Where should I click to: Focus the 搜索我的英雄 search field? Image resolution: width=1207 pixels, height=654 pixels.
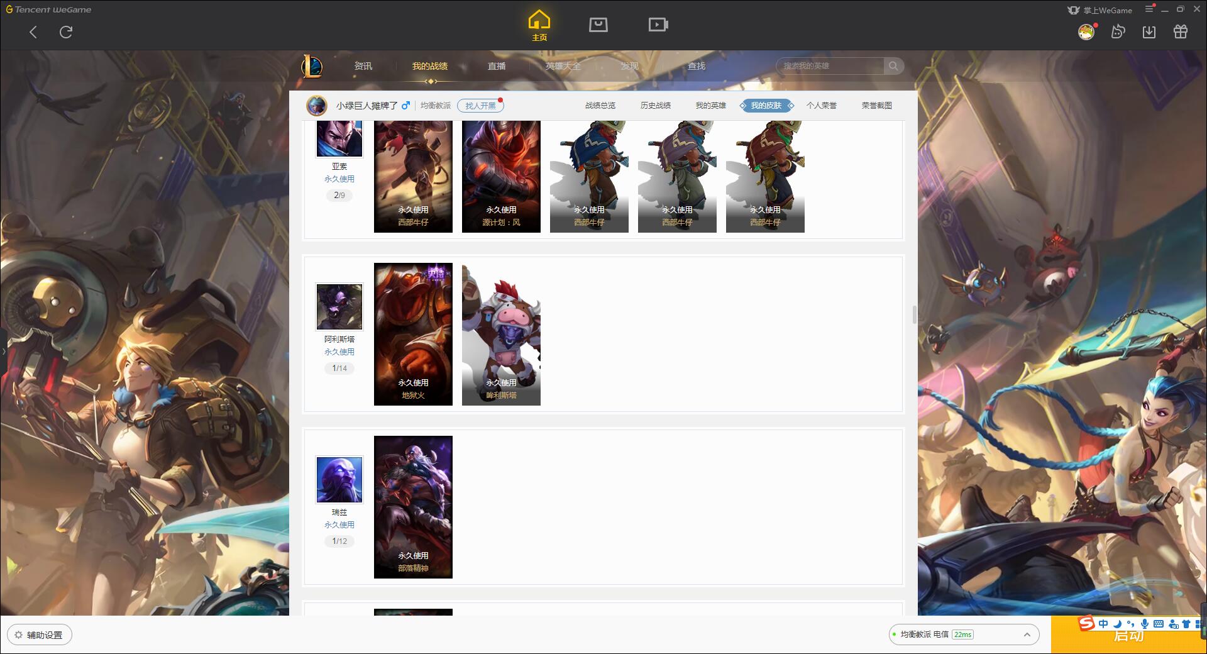click(x=830, y=66)
